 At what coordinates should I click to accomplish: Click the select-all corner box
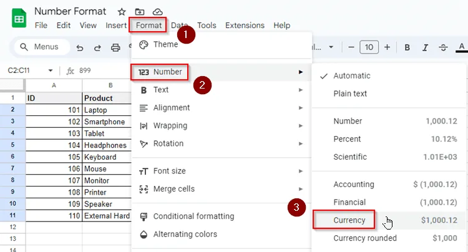point(12,85)
